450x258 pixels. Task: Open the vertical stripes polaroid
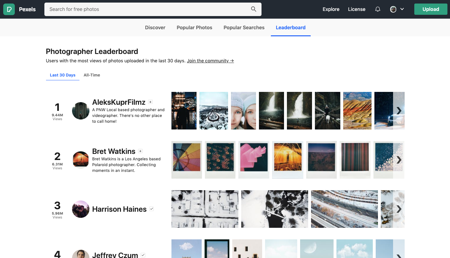(355, 160)
